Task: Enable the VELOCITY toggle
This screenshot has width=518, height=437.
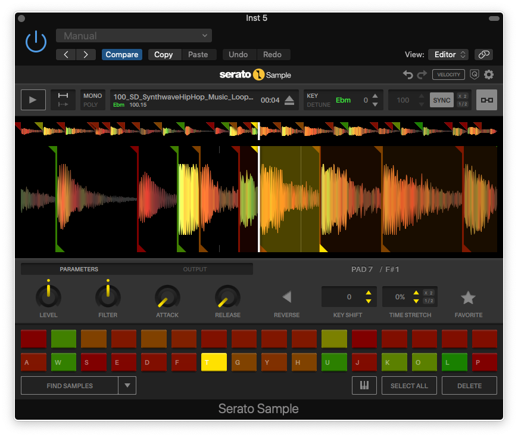Action: (448, 75)
